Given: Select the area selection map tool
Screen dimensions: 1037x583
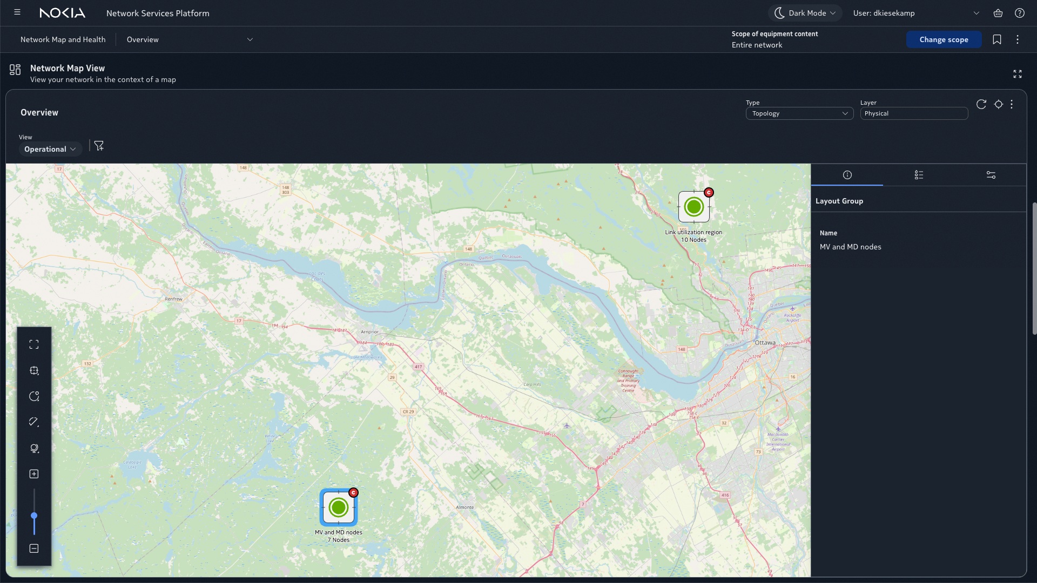Looking at the screenshot, I should pos(34,370).
